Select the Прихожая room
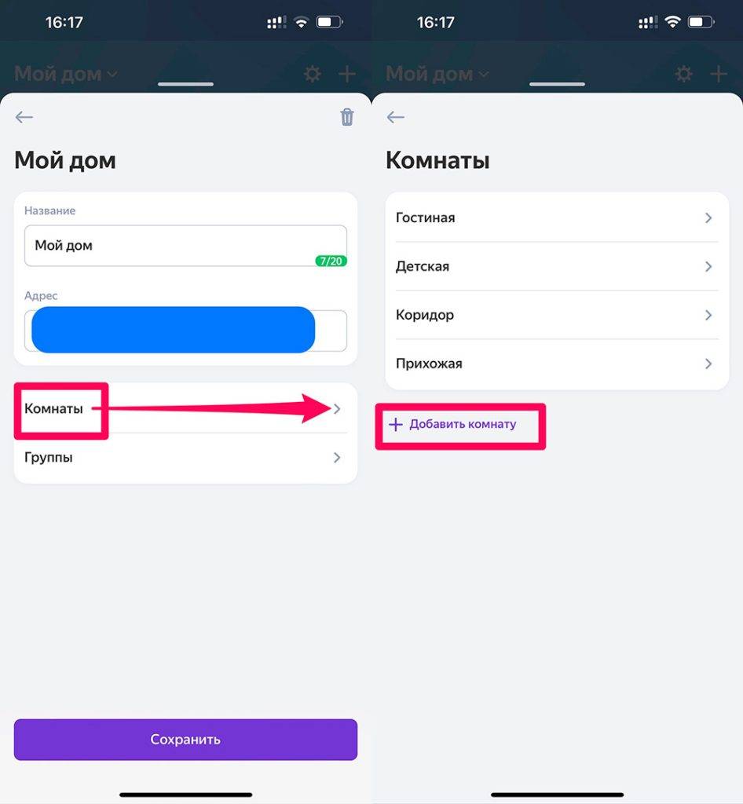 (556, 364)
